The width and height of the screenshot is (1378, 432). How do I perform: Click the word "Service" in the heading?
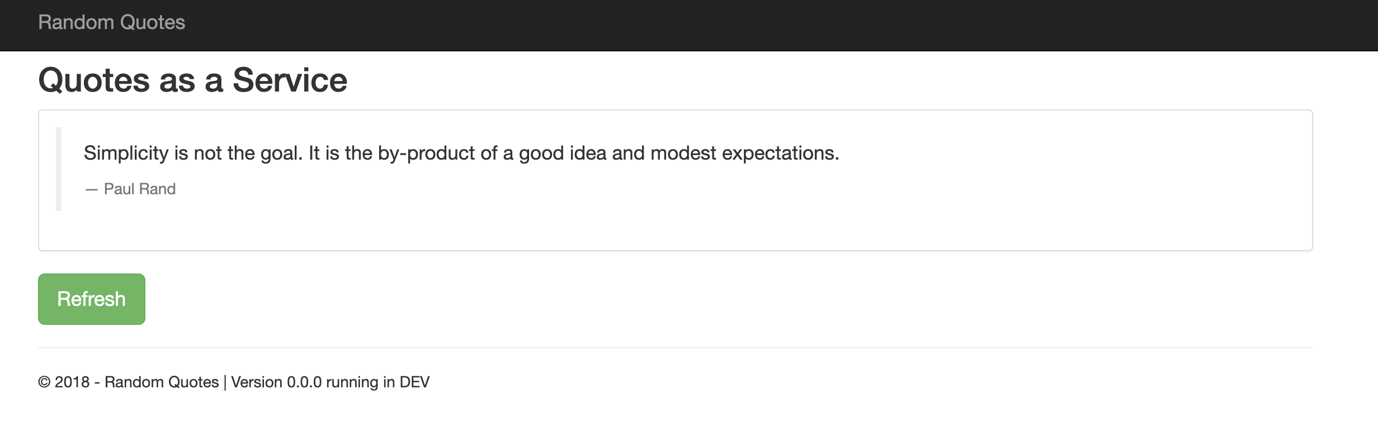tap(290, 80)
